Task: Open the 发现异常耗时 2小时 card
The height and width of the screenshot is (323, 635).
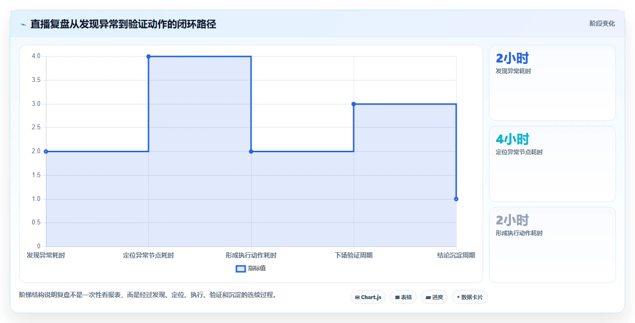Action: 552,83
